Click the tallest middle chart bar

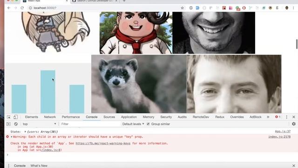tap(48, 92)
